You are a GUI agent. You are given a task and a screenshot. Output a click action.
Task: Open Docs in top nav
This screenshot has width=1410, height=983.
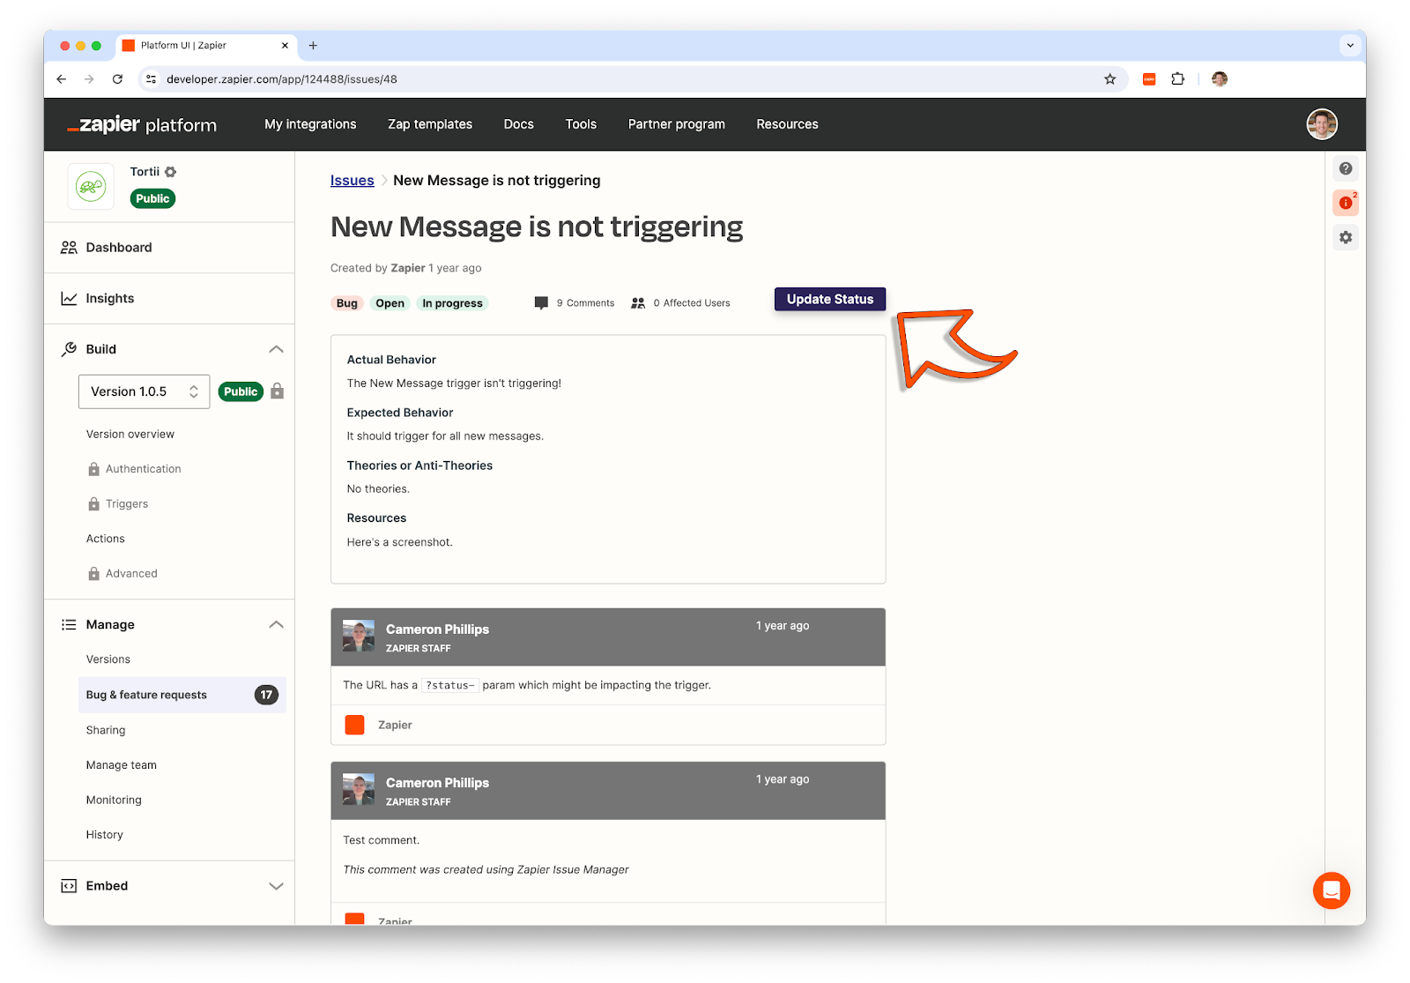click(x=519, y=124)
